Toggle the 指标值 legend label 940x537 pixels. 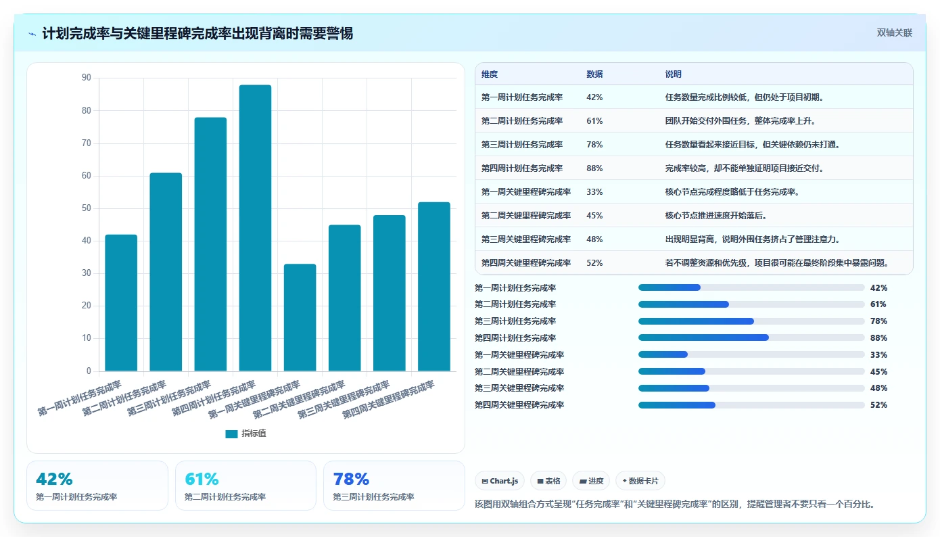tap(254, 434)
